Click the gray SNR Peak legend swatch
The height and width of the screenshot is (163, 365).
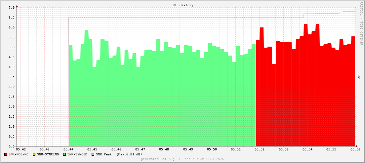(x=93, y=154)
